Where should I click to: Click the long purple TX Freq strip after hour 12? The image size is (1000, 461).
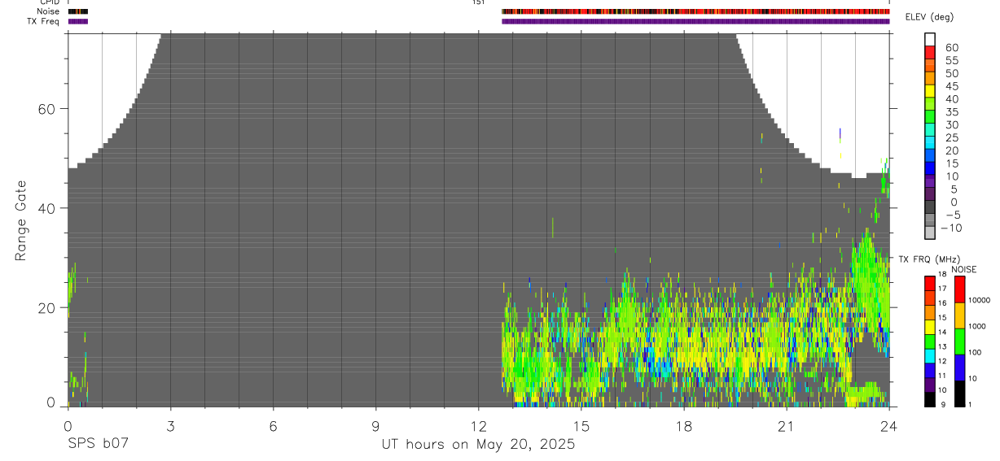click(x=695, y=21)
